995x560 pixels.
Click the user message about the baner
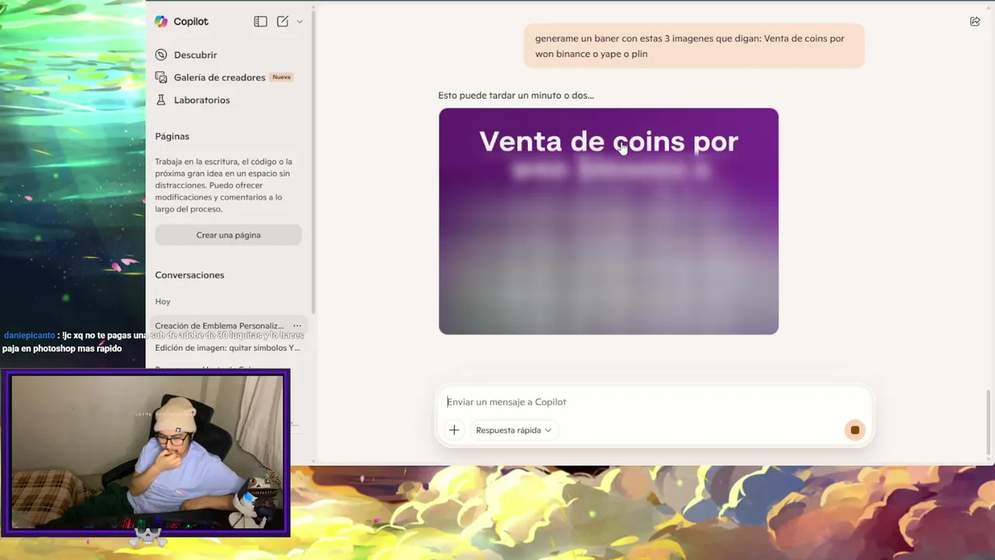[x=694, y=46]
